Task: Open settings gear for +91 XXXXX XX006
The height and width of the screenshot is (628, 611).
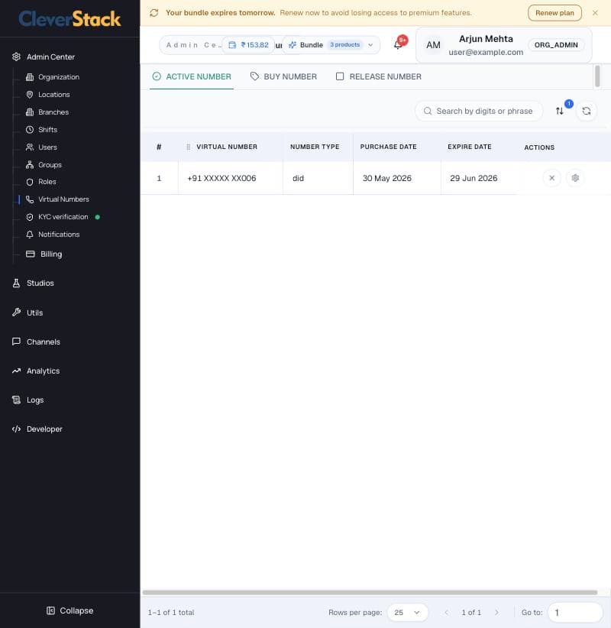Action: 575,178
